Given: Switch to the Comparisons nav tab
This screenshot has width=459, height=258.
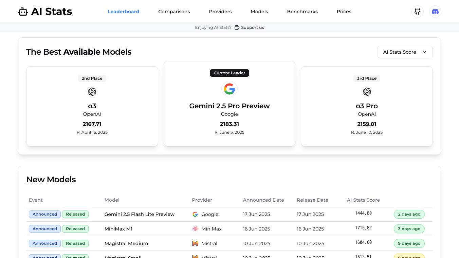Looking at the screenshot, I should tap(174, 12).
